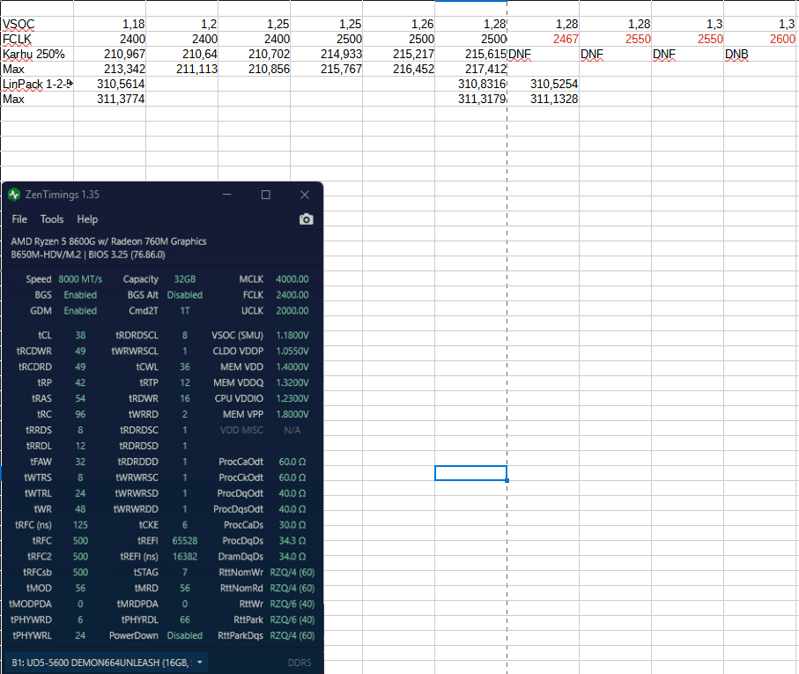Viewport: 799px width, 674px height.
Task: Click the GDM Enabled value
Action: click(x=80, y=311)
